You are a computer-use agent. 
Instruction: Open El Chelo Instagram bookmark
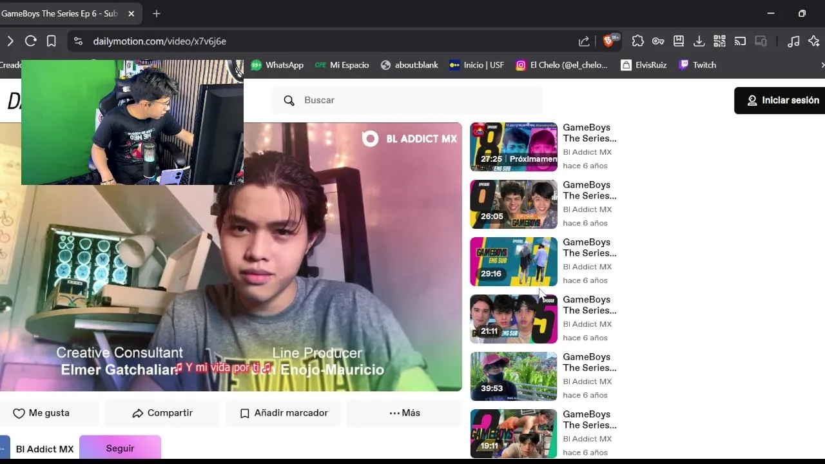tap(561, 65)
